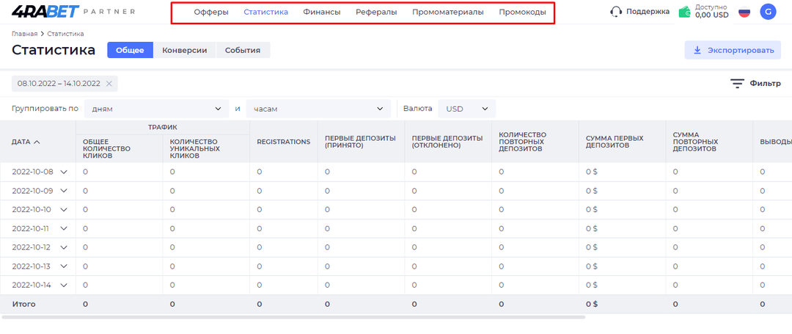
Task: Click the 0 $ total in Итого row
Action: pos(592,304)
